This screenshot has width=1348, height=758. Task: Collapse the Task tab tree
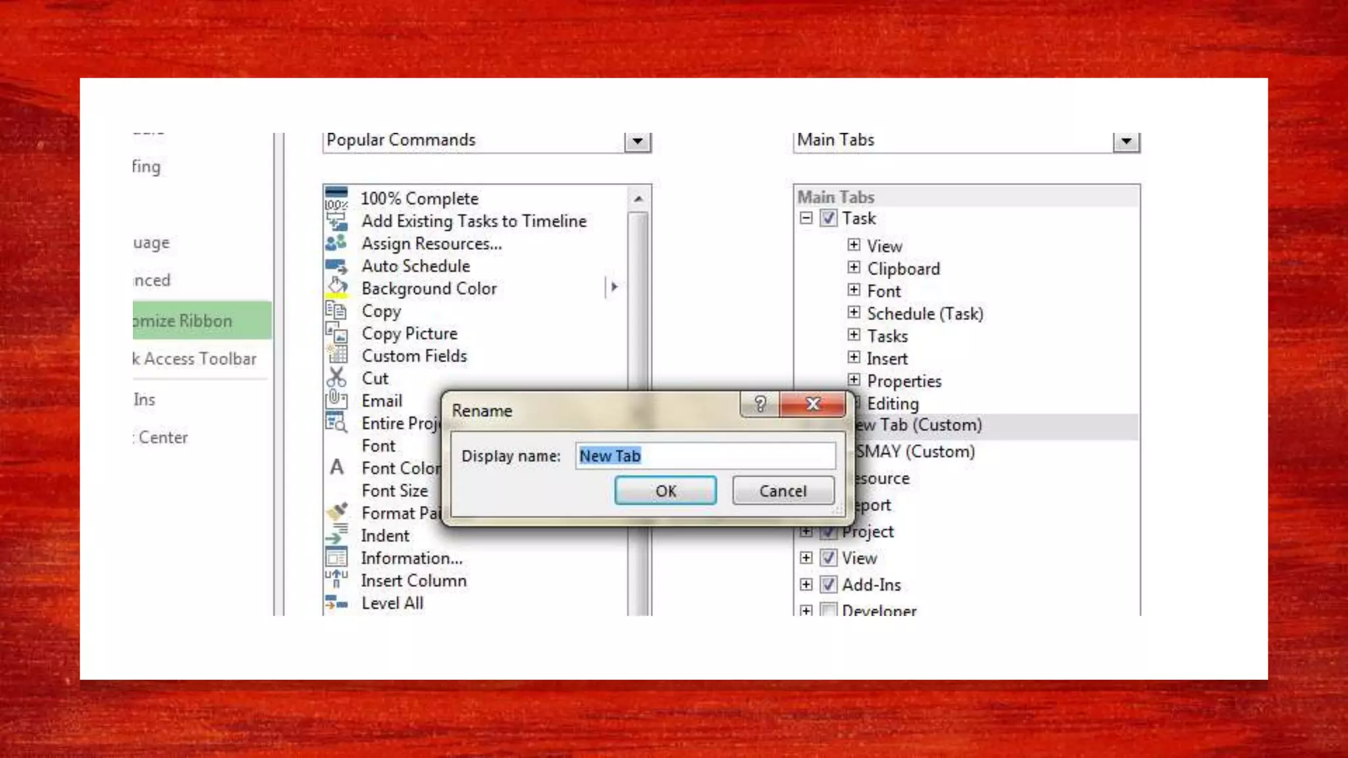[x=806, y=218]
